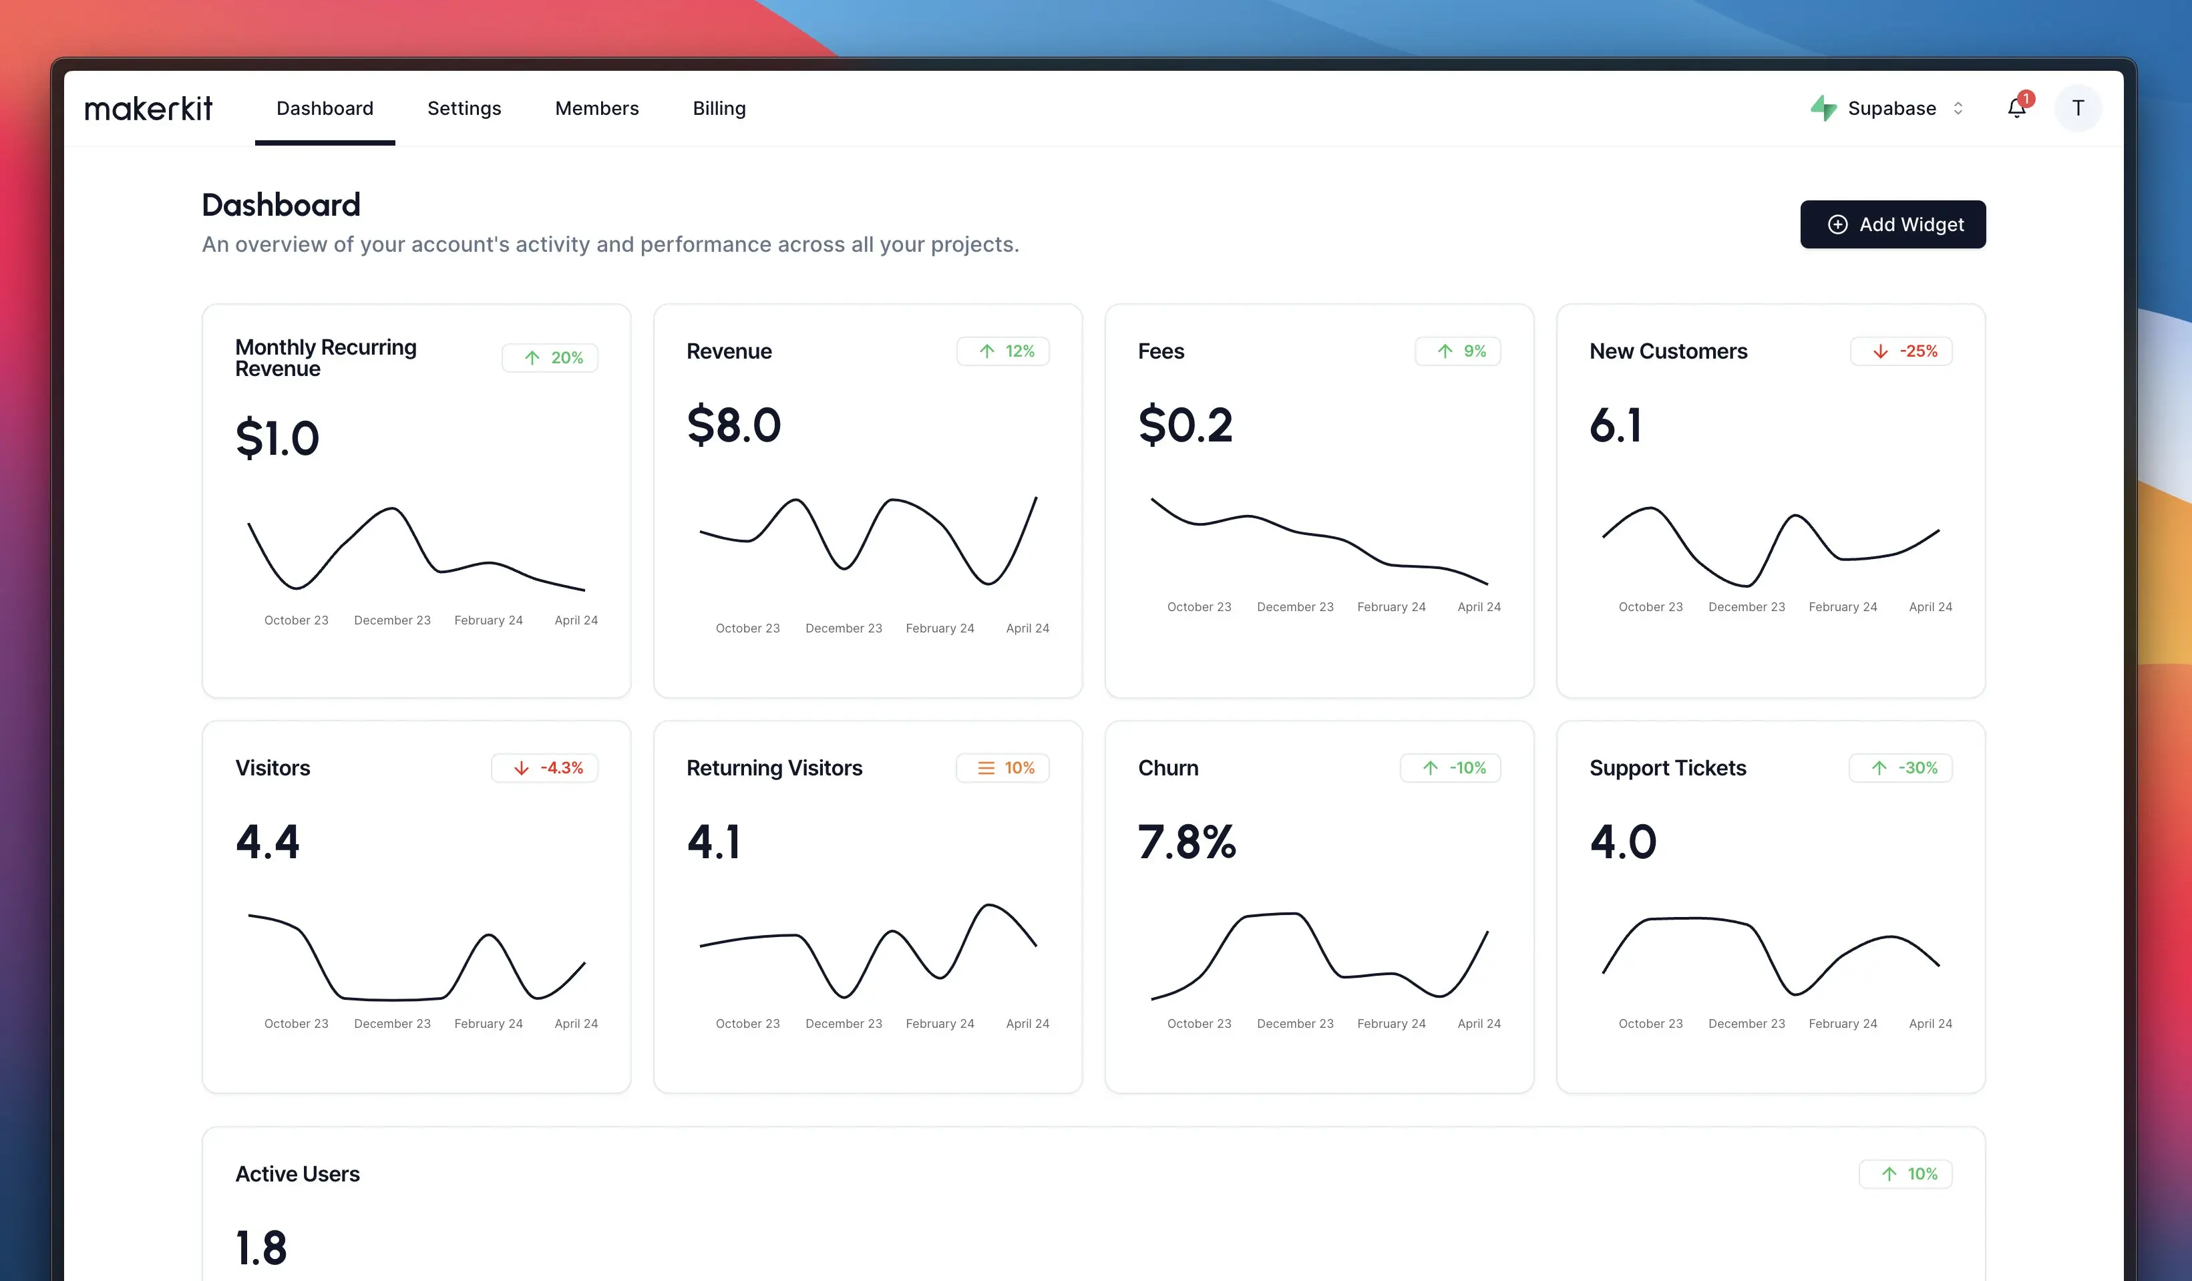Click the down arrow in the New Customers badge

[1879, 351]
